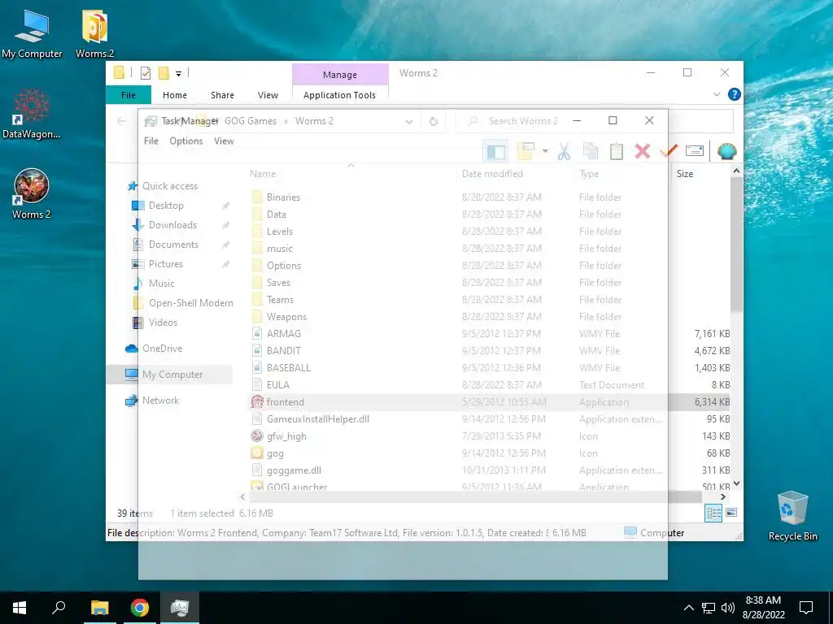Open the Application Tools ribbon tab
The width and height of the screenshot is (833, 624).
click(x=339, y=95)
